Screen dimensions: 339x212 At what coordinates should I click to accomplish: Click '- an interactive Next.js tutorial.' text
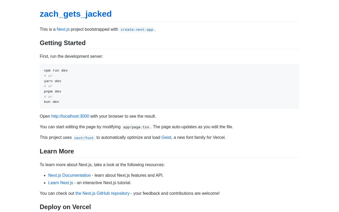point(103,183)
